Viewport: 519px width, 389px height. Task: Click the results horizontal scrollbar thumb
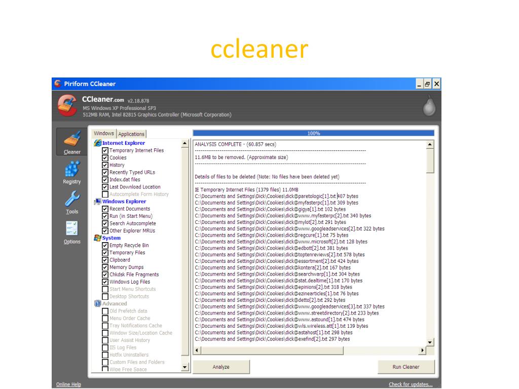pyautogui.click(x=272, y=351)
